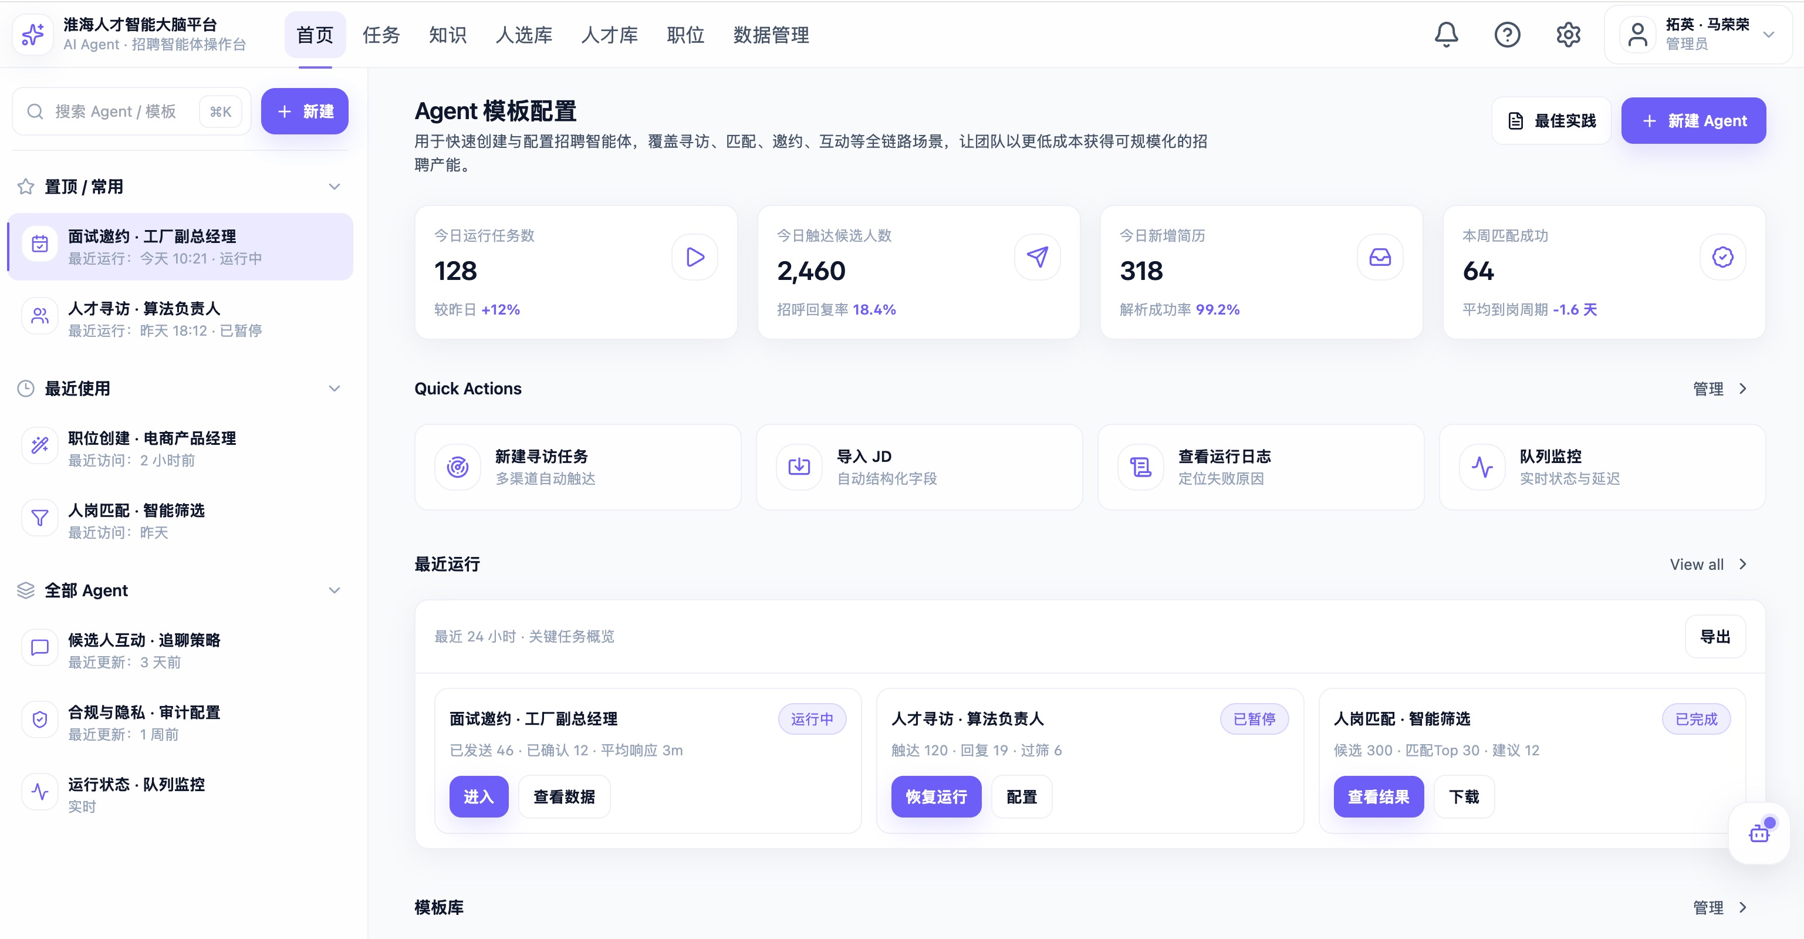Click the 导入 JD import icon
The image size is (1804, 939).
coord(799,467)
